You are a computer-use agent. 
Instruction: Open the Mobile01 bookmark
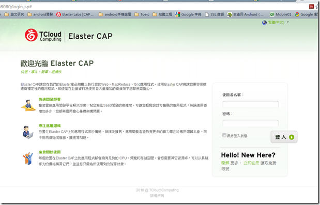pos(280,14)
